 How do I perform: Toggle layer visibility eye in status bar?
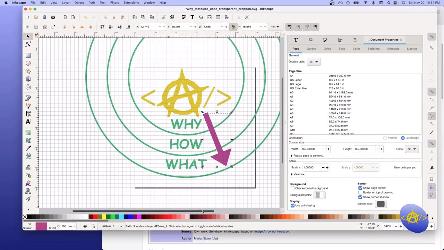[x=85, y=226]
